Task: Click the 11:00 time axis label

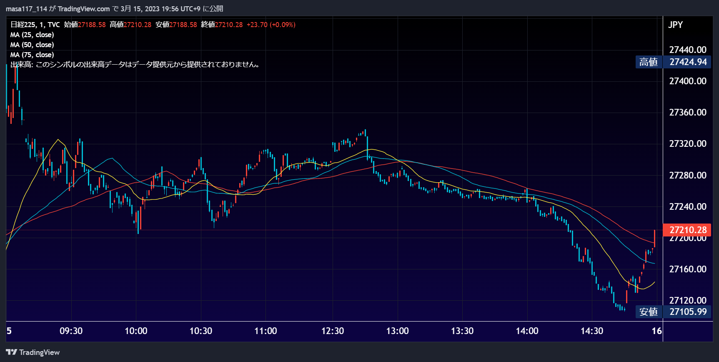Action: [x=266, y=331]
